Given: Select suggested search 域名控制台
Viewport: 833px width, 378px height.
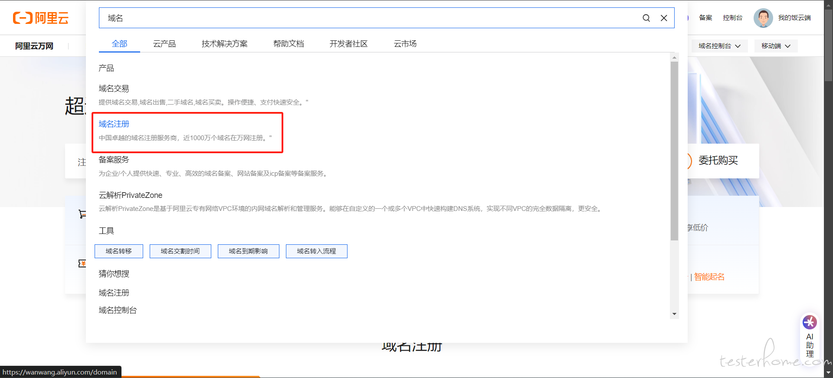Looking at the screenshot, I should click(x=118, y=310).
